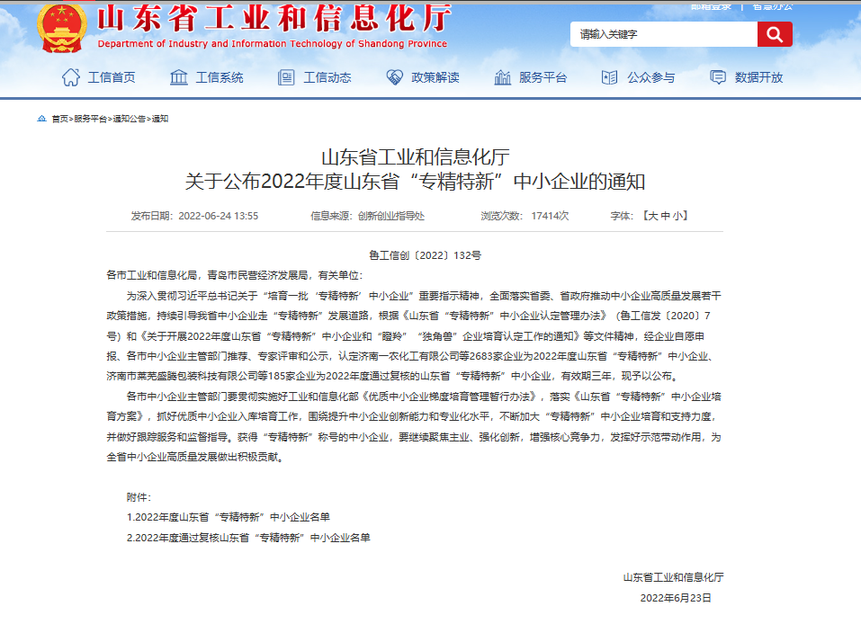Set font size to 大
The image size is (861, 624).
coord(653,216)
